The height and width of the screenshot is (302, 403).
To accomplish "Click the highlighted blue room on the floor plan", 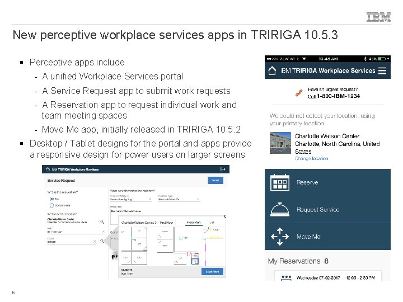I will 195,261.
